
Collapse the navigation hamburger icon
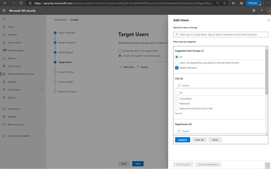[x=4, y=19]
